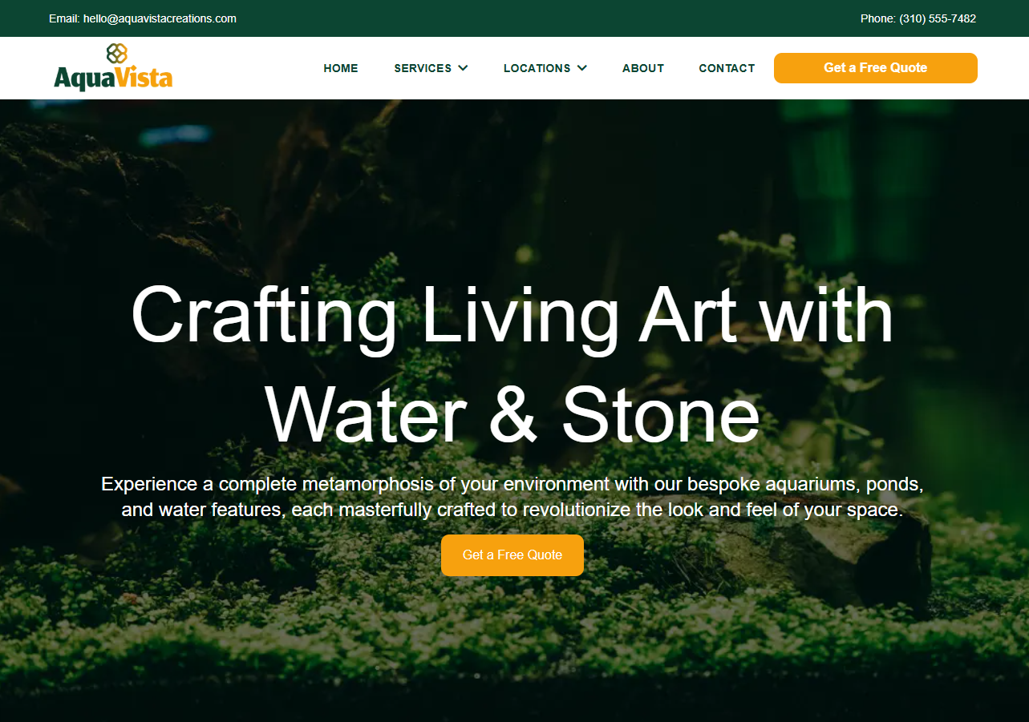
Task: Expand the chevron next to Services
Action: tap(463, 68)
